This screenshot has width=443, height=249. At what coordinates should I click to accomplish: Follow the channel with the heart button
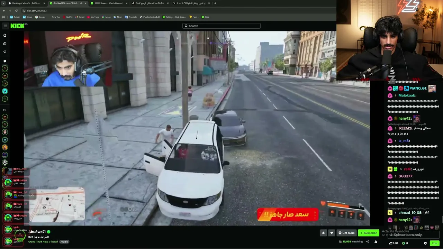tap(332, 233)
